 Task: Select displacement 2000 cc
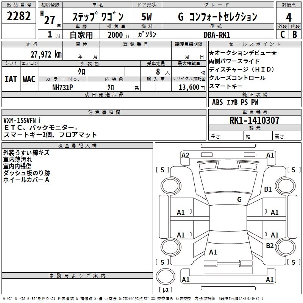click(x=119, y=35)
